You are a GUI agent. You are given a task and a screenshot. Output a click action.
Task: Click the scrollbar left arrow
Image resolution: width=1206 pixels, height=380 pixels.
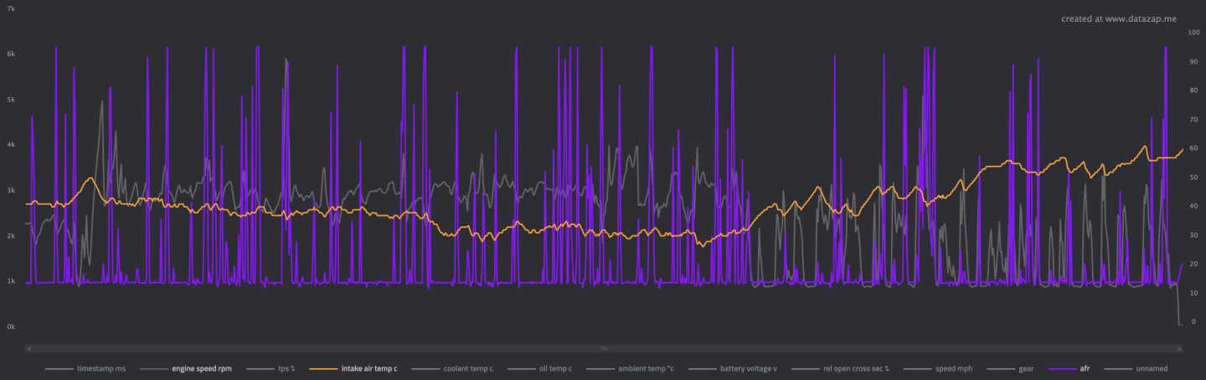(28, 348)
